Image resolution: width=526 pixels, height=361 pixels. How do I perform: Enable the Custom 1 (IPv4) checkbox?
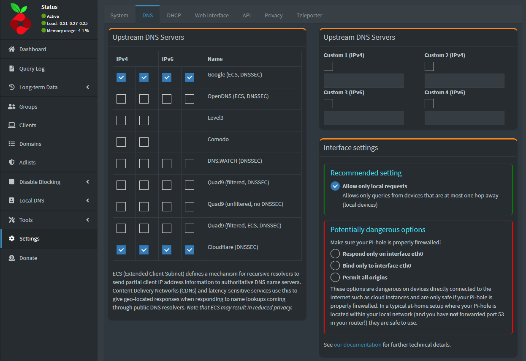(328, 66)
